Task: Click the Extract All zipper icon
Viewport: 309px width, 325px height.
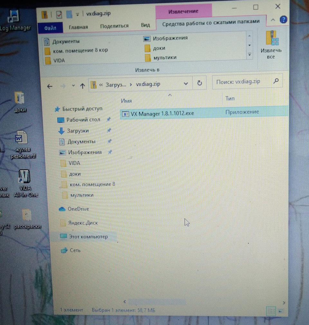Action: tap(272, 38)
